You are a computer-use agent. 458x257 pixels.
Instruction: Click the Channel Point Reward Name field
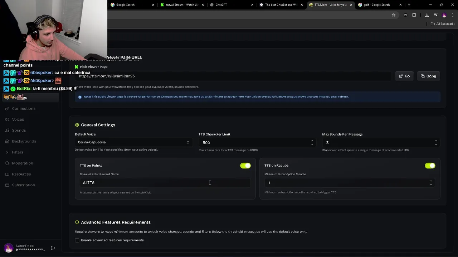coord(165,183)
